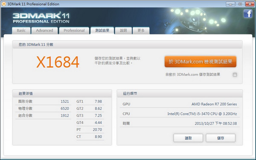This screenshot has height=160, width=256.
Task: Select the PT result 20.70
Action: tap(97, 130)
